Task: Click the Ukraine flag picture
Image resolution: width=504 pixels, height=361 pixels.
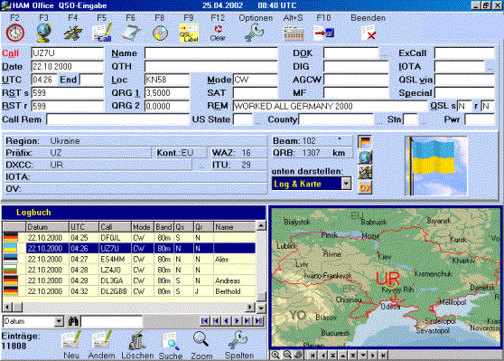Action: point(436,166)
